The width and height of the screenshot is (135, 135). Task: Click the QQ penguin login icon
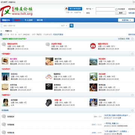coord(66,9)
